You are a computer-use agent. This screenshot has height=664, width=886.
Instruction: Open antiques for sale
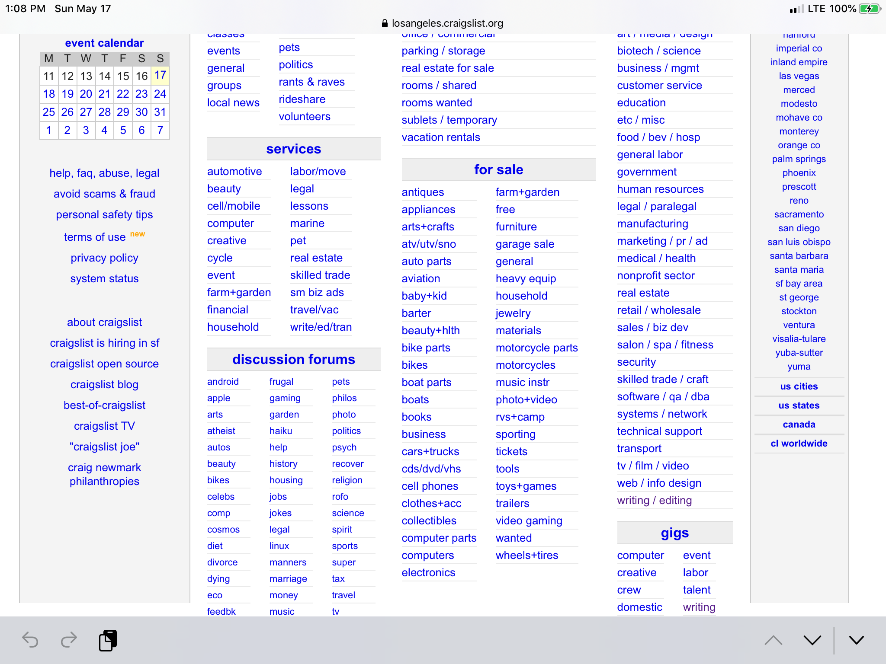pos(423,192)
